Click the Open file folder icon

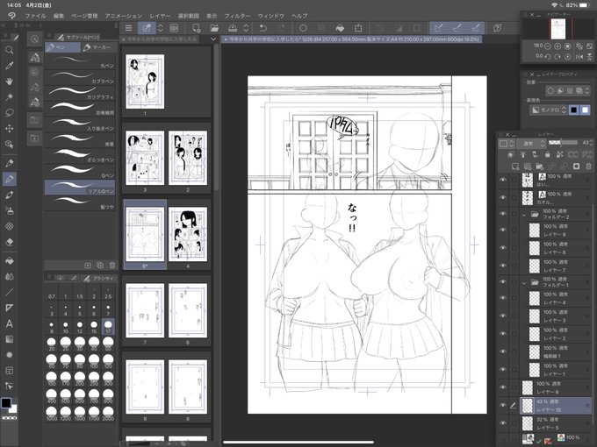click(214, 28)
